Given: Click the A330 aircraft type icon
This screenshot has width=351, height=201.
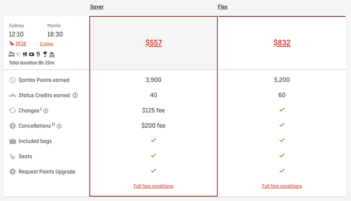Looking at the screenshot, I should point(52,54).
